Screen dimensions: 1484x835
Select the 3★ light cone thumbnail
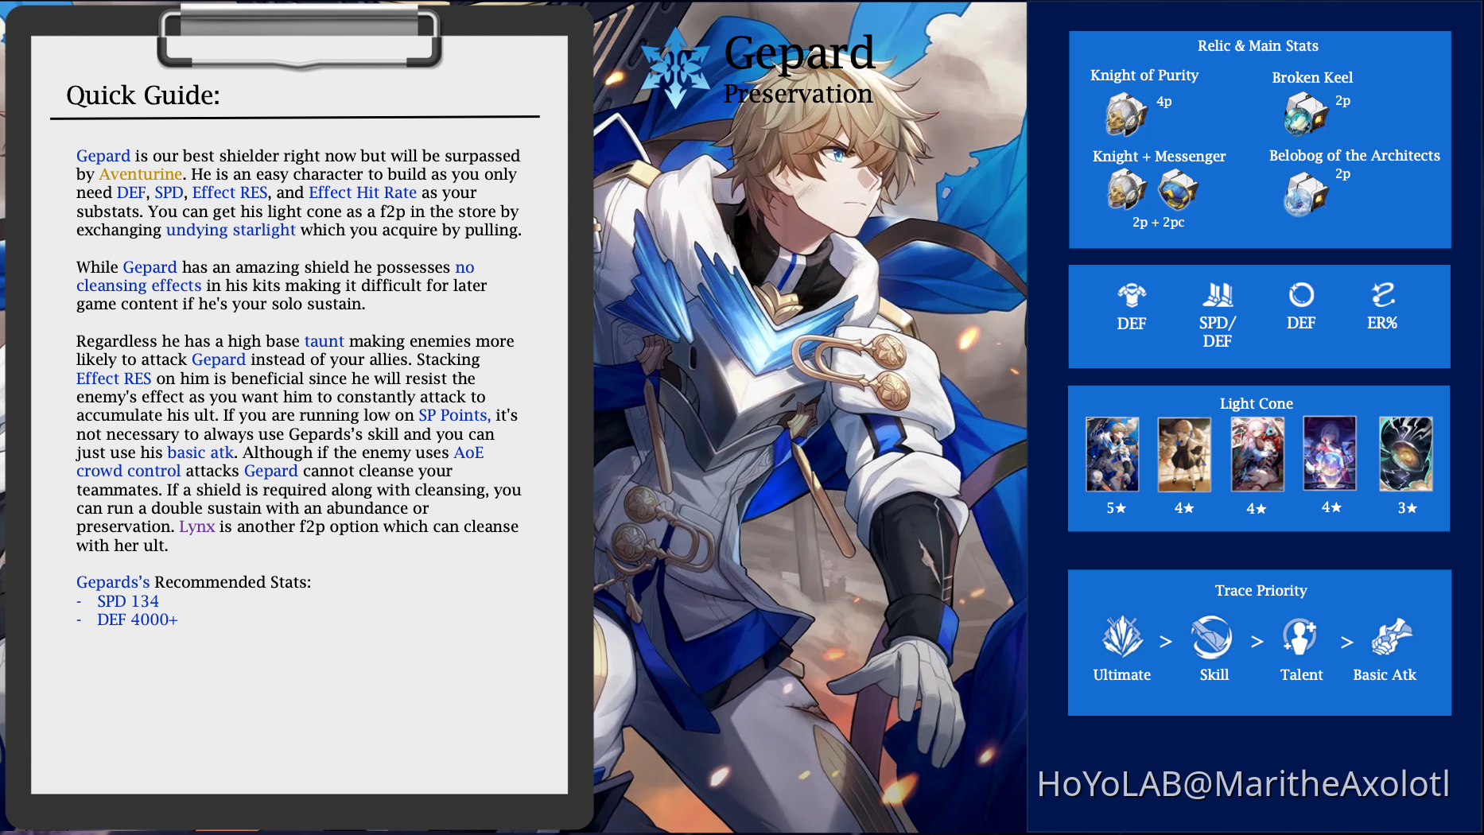(x=1405, y=453)
